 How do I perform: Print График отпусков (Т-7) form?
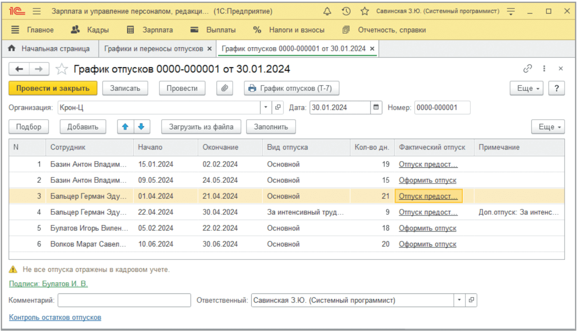(291, 88)
